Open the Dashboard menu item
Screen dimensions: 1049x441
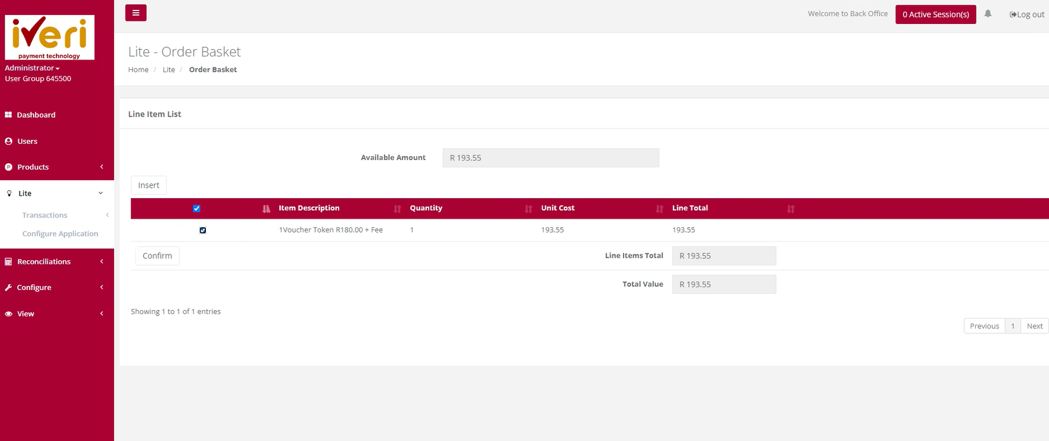pyautogui.click(x=36, y=115)
